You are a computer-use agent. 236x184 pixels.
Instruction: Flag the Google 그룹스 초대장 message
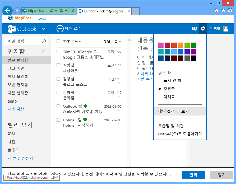(x=119, y=56)
